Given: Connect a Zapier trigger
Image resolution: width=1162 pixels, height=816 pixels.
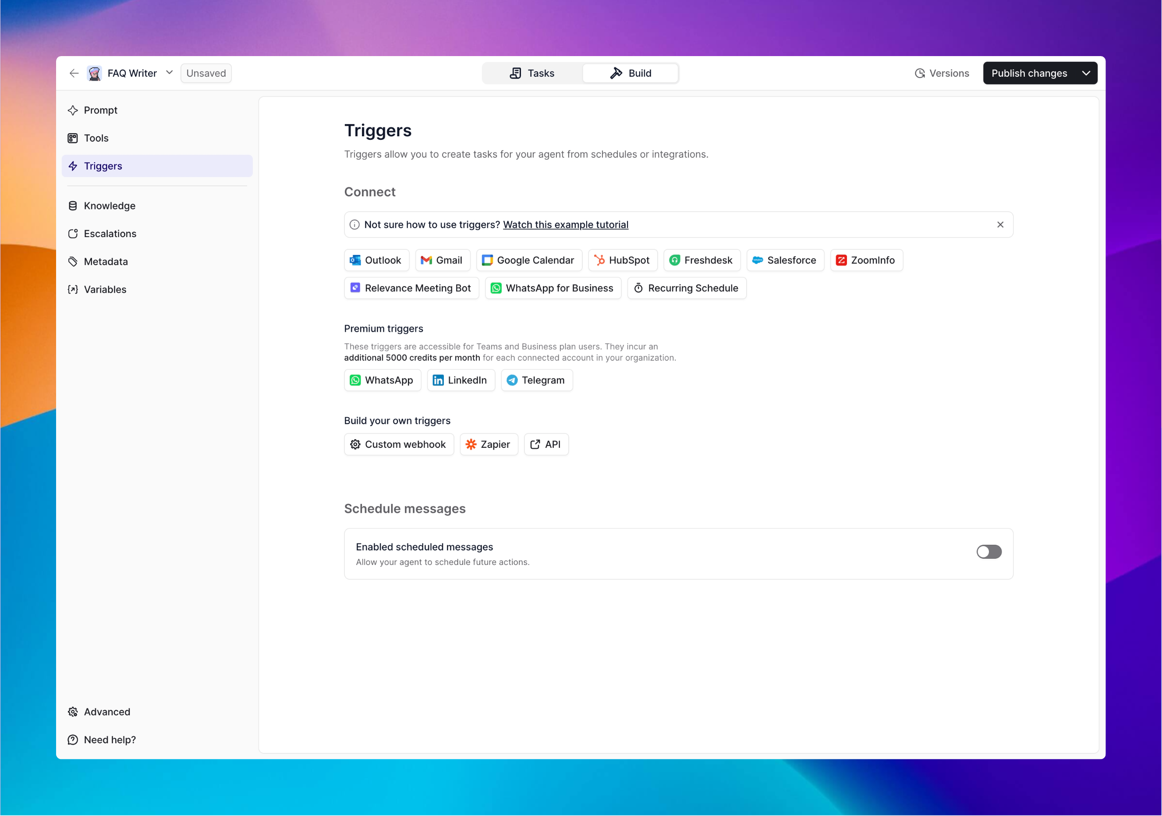Looking at the screenshot, I should click(x=489, y=444).
